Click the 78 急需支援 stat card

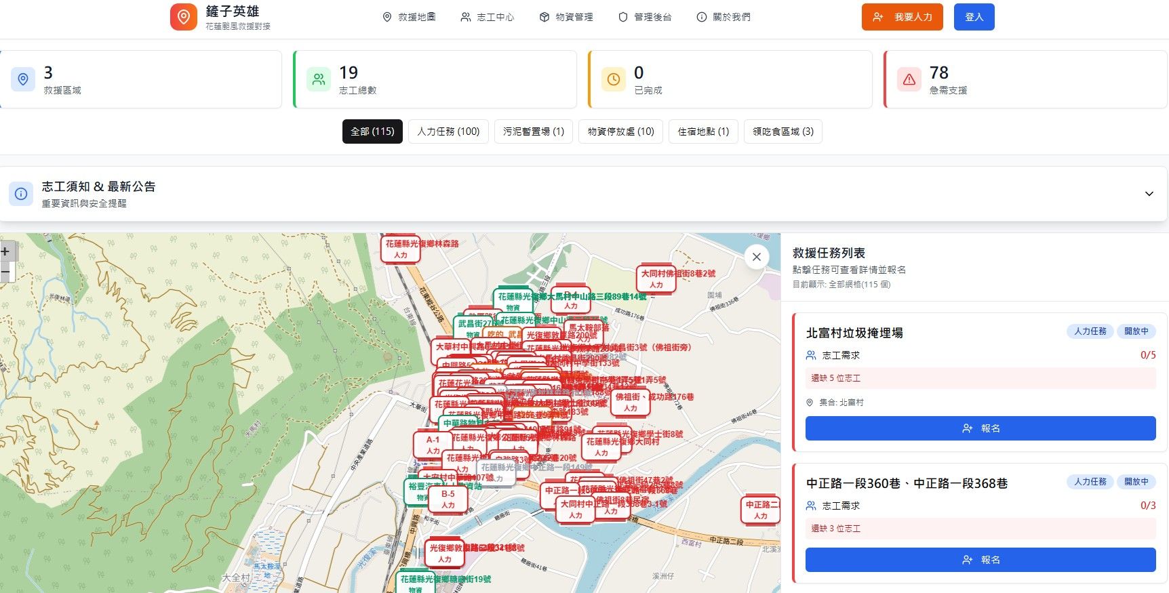click(1026, 79)
